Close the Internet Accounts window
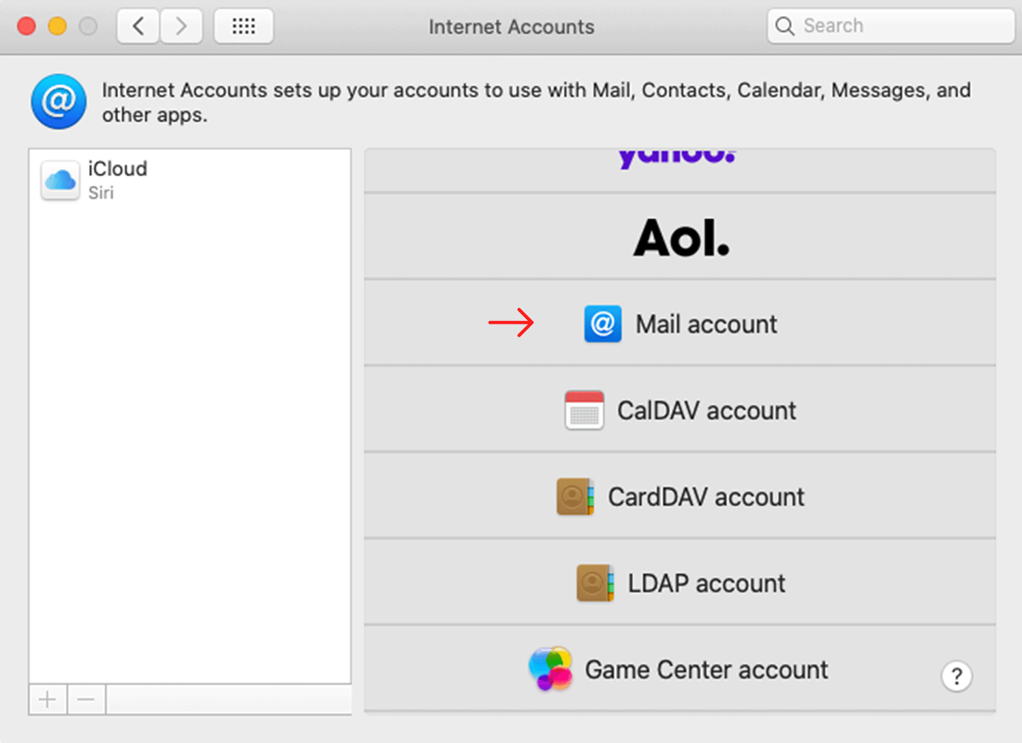1022x743 pixels. (x=27, y=27)
